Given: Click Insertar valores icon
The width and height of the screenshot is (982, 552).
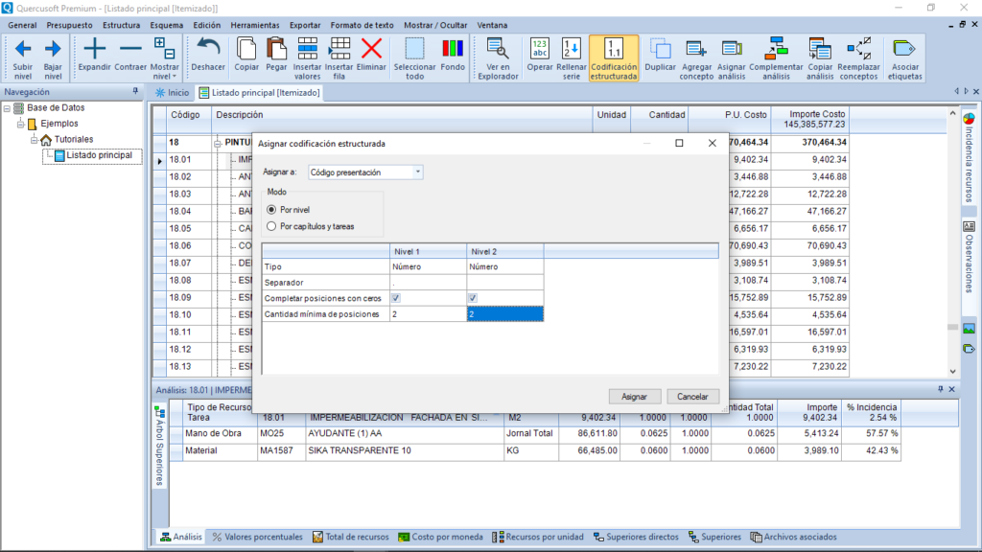Looking at the screenshot, I should 308,48.
